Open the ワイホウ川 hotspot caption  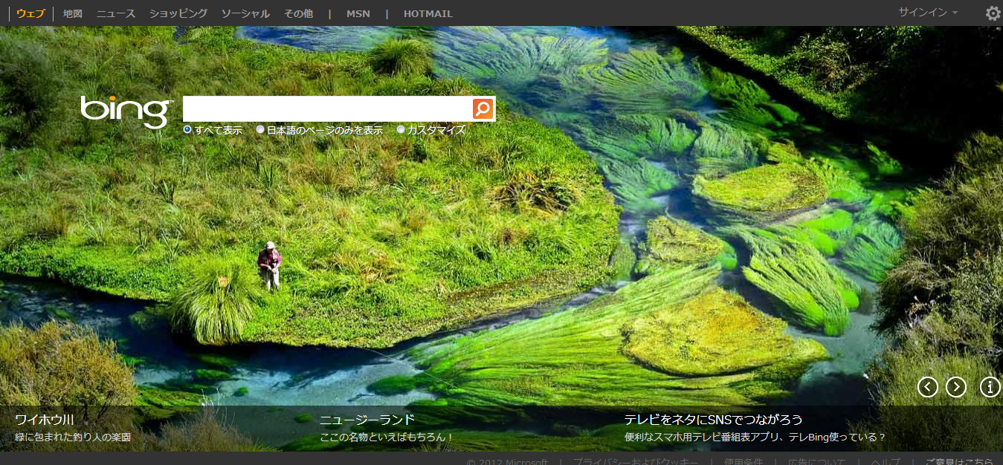pos(45,420)
